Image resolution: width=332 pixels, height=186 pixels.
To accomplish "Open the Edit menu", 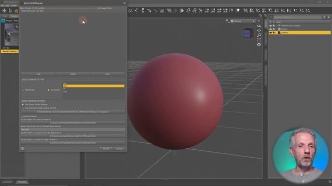I will point(7,6).
